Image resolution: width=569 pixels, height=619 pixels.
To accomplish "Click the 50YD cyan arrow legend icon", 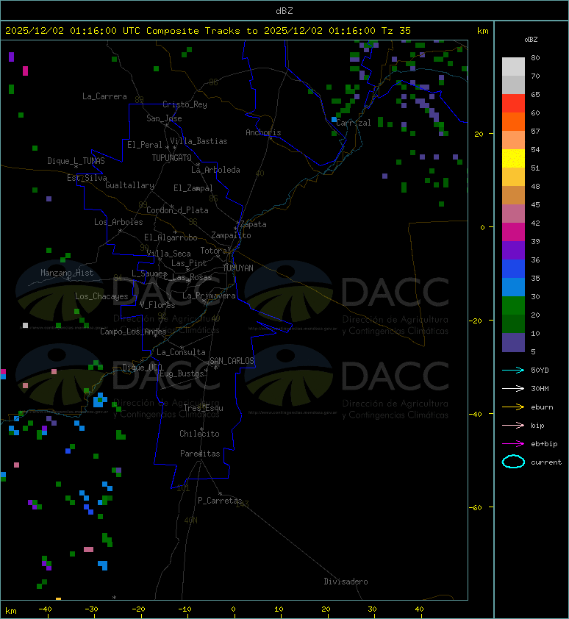I will pyautogui.click(x=513, y=371).
